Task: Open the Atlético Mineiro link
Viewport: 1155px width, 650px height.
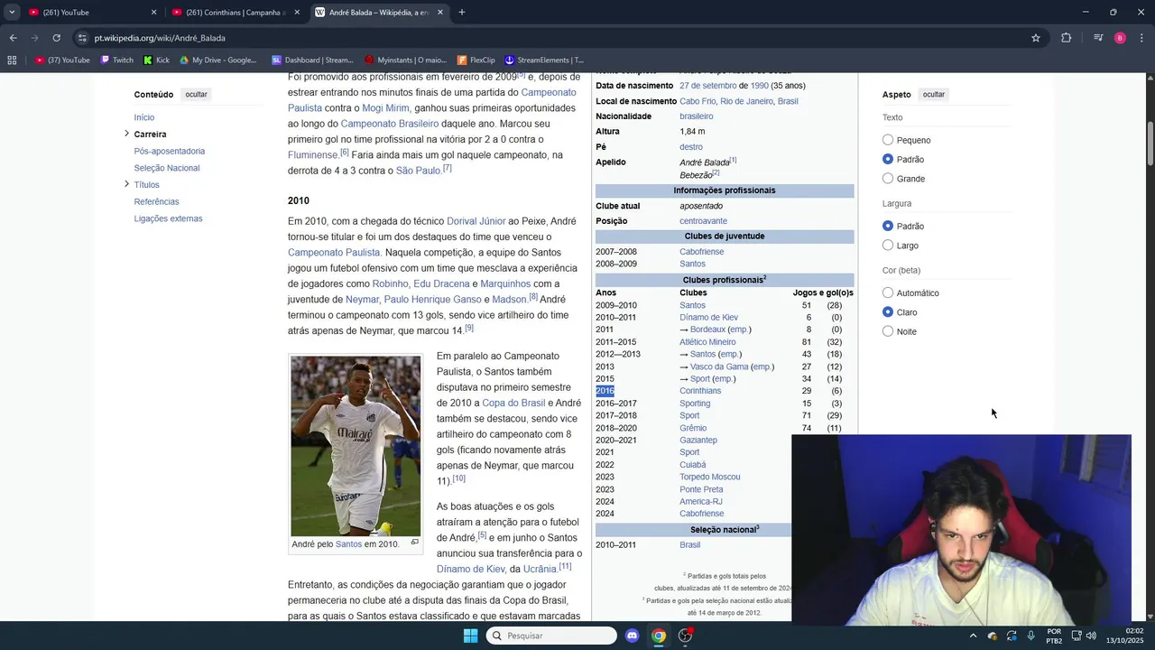Action: 707,342
